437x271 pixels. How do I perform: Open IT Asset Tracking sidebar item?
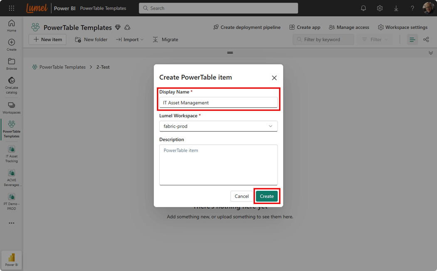(x=12, y=154)
